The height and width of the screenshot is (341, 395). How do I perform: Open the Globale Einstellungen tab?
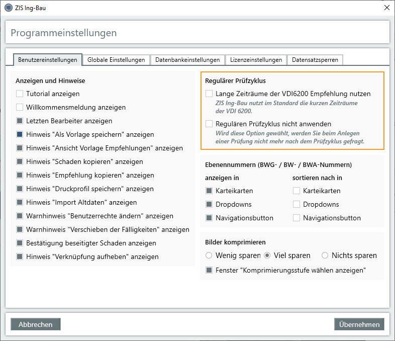click(x=116, y=60)
